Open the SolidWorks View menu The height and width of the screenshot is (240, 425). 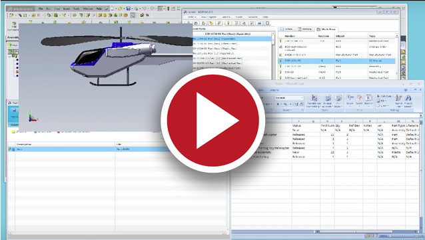click(x=57, y=9)
